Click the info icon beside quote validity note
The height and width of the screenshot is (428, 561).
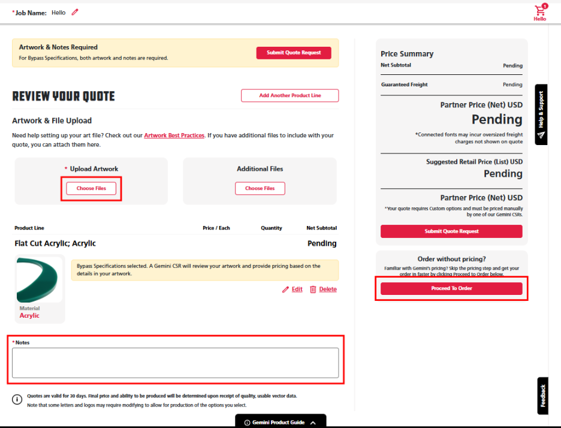pos(17,399)
